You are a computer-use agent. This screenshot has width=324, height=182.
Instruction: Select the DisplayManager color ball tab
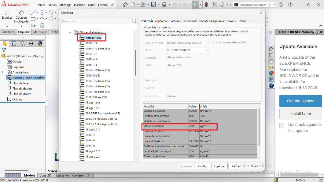pos(40,43)
